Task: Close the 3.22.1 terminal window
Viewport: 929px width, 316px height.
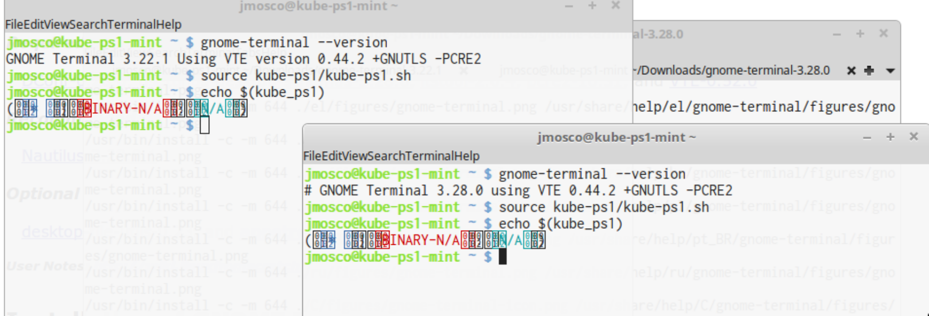Action: pos(616,5)
